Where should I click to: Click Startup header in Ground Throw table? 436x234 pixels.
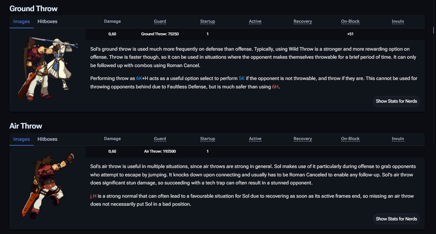click(x=207, y=21)
